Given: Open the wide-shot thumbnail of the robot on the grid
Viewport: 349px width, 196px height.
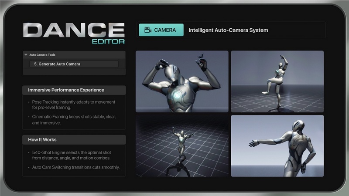Looking at the screenshot, I should [182, 145].
